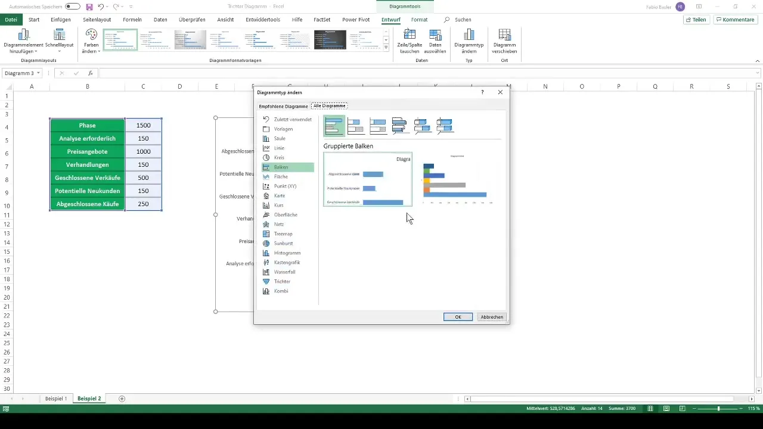Switch to Empfohlene Diagramme tab
Image resolution: width=763 pixels, height=429 pixels.
pos(283,106)
